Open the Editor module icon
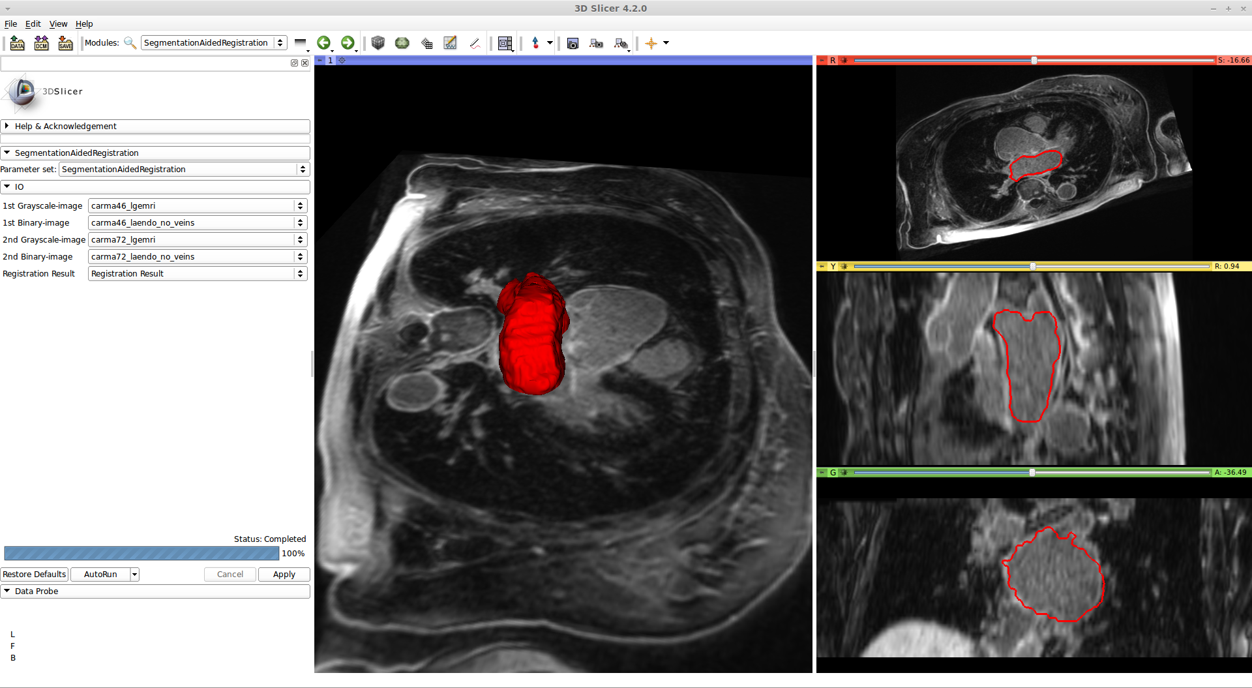 [450, 43]
